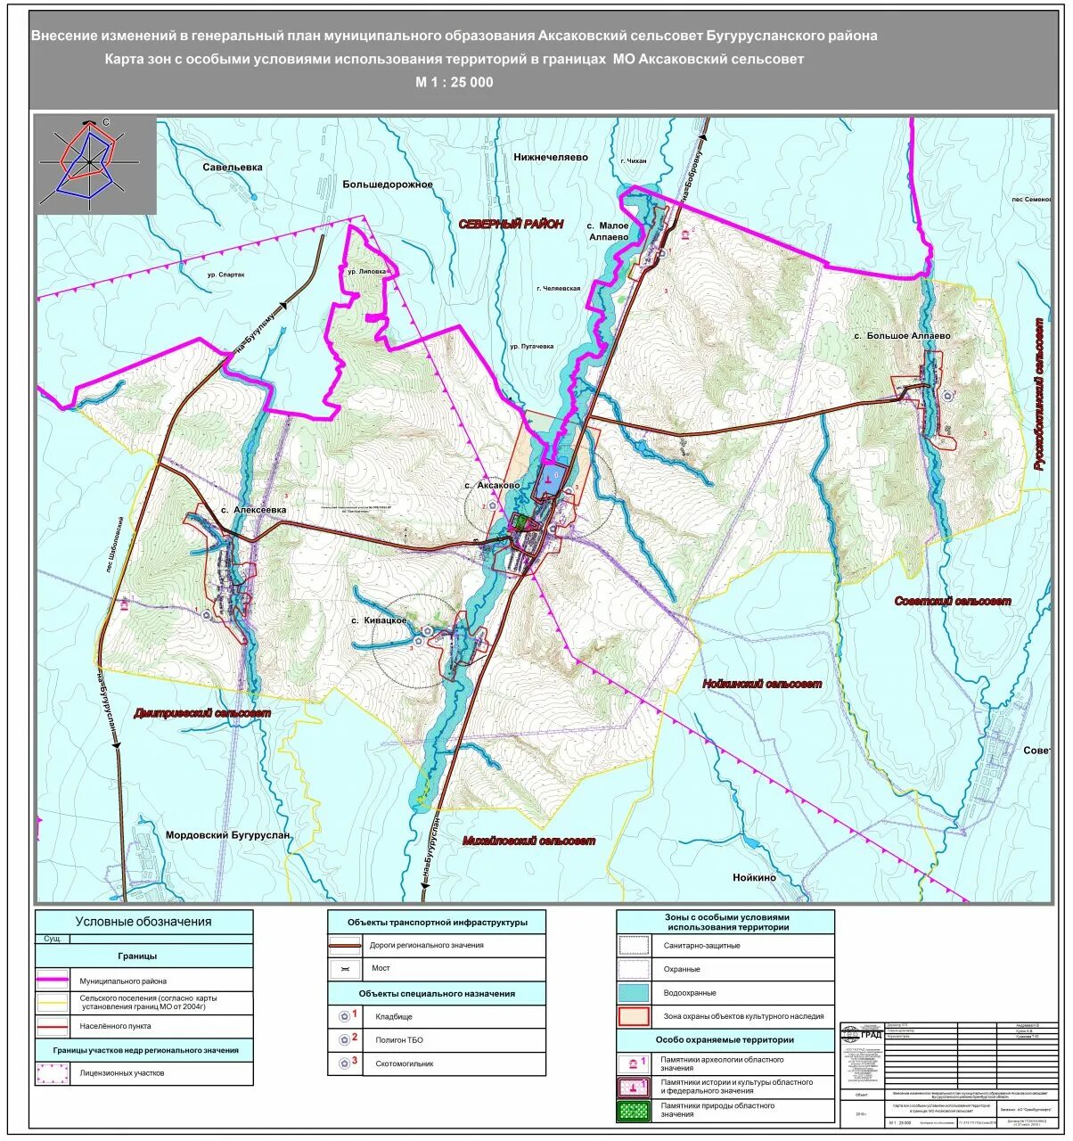Click the Границы участков недр header
The image size is (1073, 1141).
tap(143, 1050)
